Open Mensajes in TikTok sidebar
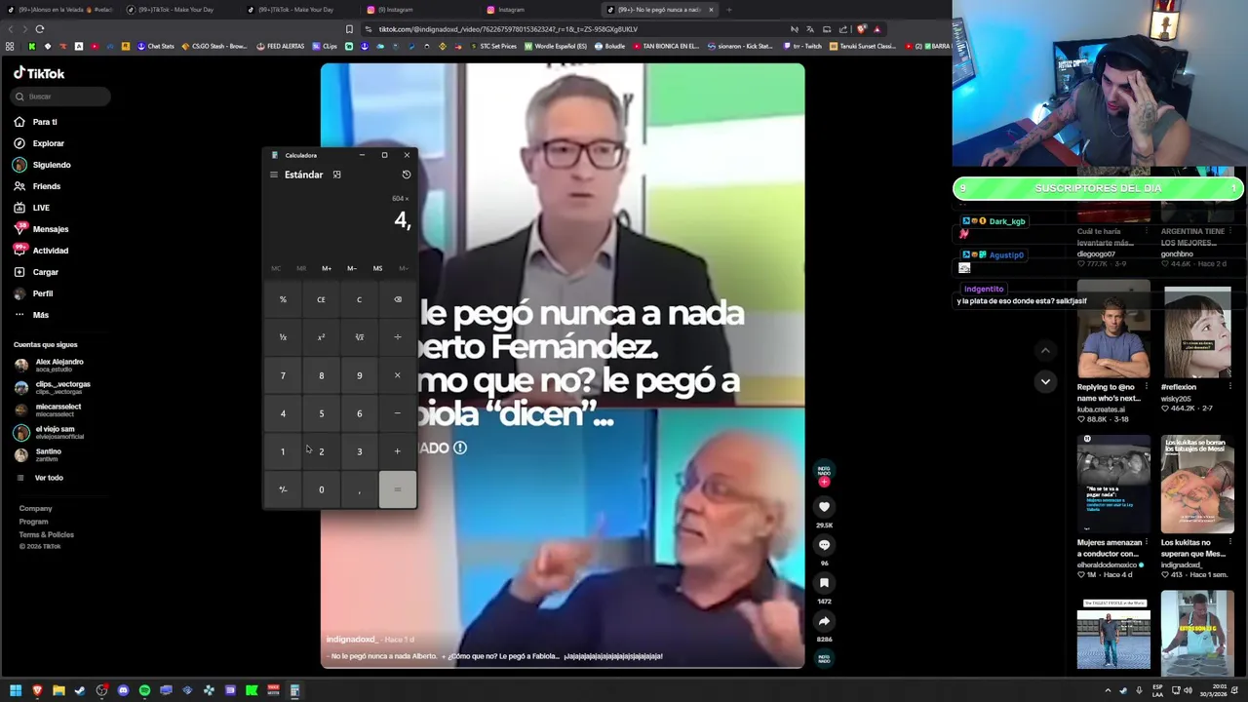The width and height of the screenshot is (1248, 702). 50,229
